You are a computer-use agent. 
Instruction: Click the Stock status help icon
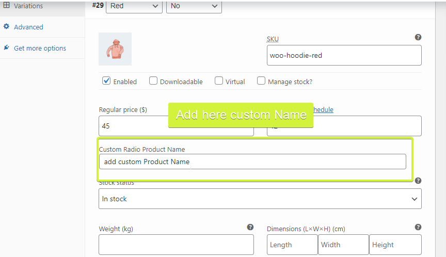418,181
